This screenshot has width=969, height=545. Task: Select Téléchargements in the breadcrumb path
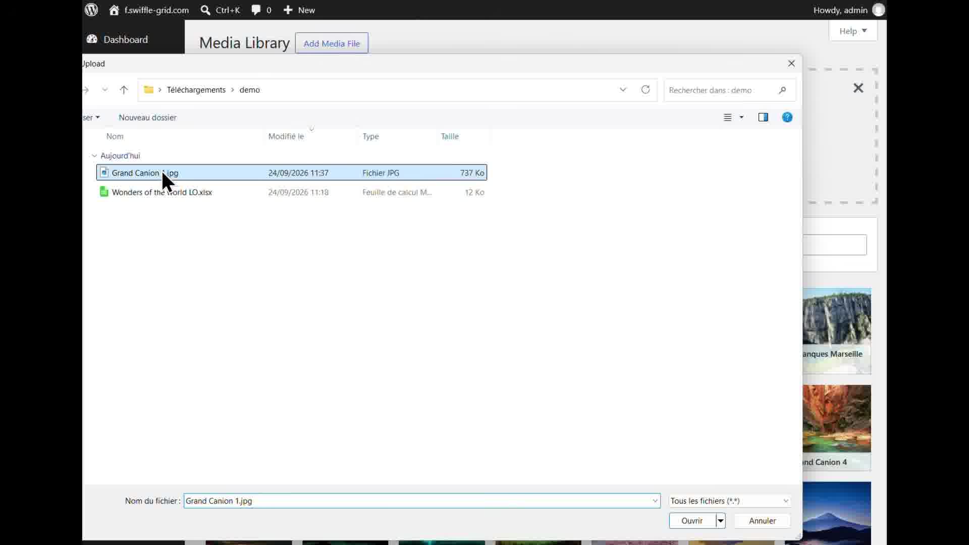(x=196, y=90)
